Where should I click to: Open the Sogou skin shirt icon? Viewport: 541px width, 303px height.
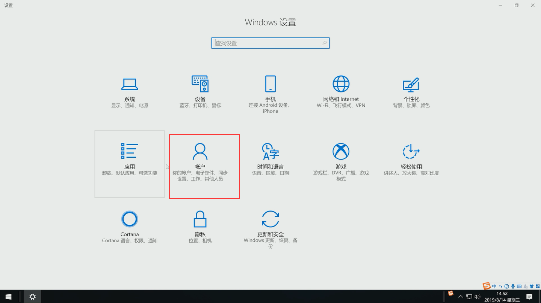pyautogui.click(x=532, y=286)
